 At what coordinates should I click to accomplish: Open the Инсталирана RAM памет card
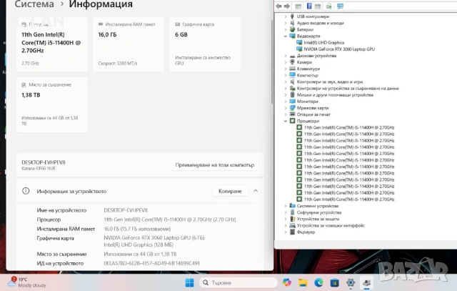point(129,44)
